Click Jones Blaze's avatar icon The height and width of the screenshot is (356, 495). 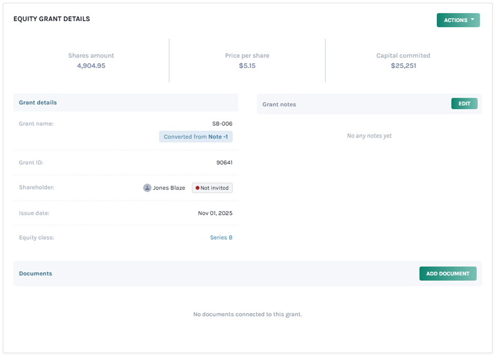point(147,188)
